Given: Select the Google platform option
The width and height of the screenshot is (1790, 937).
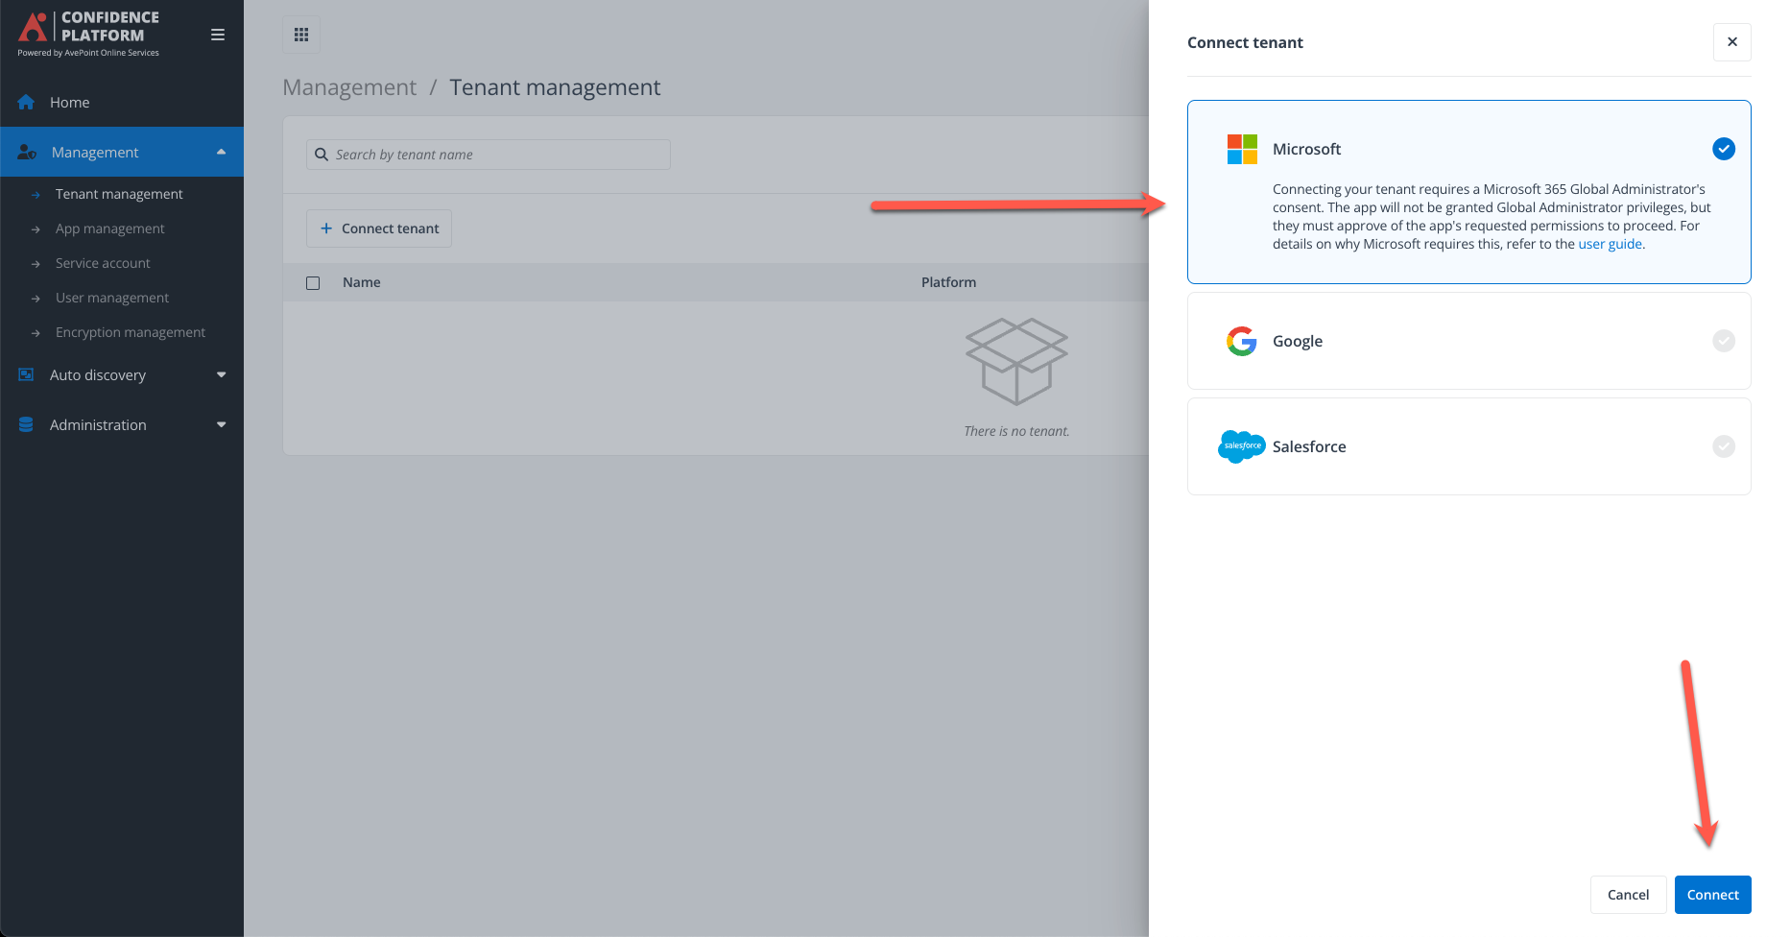Looking at the screenshot, I should coord(1468,341).
